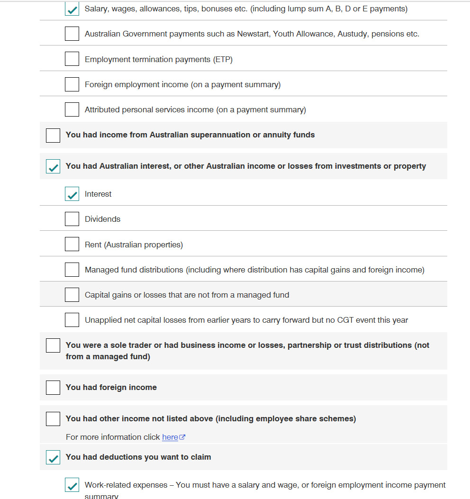Viewport: 470px width, 499px height.
Task: Check the sole trader business income box
Action: pyautogui.click(x=53, y=345)
